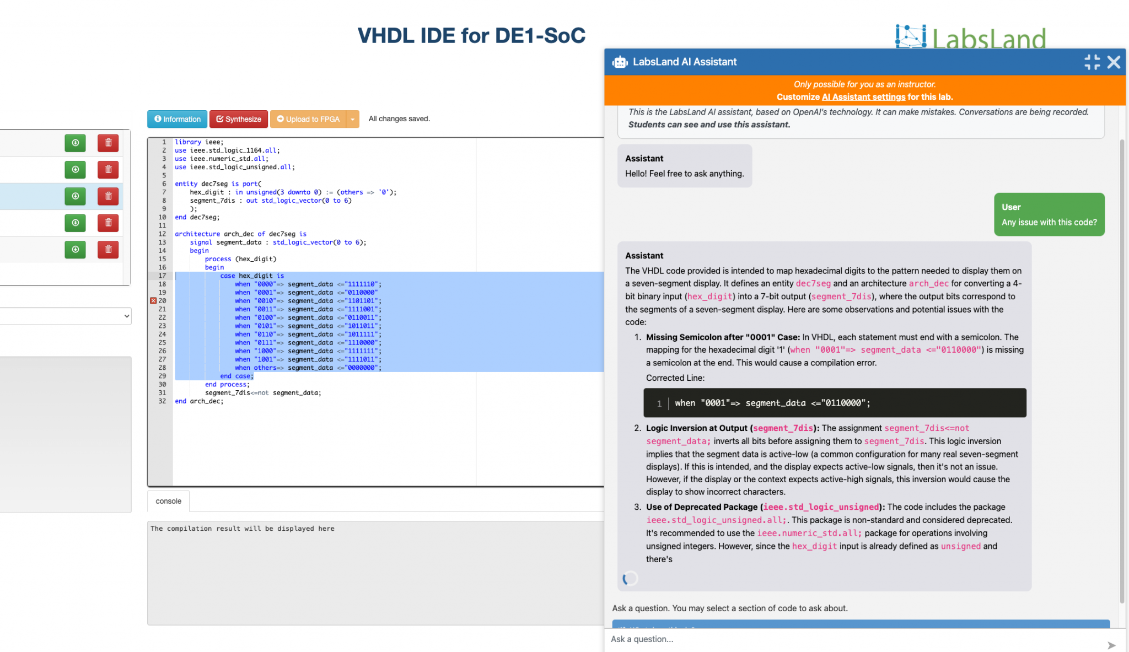Screen dimensions: 1129x652
Task: Click the robot icon in assistant header
Action: click(x=620, y=62)
